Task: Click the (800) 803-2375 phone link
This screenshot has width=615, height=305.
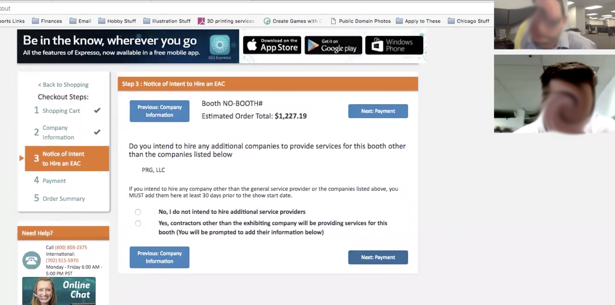Action: (x=71, y=247)
